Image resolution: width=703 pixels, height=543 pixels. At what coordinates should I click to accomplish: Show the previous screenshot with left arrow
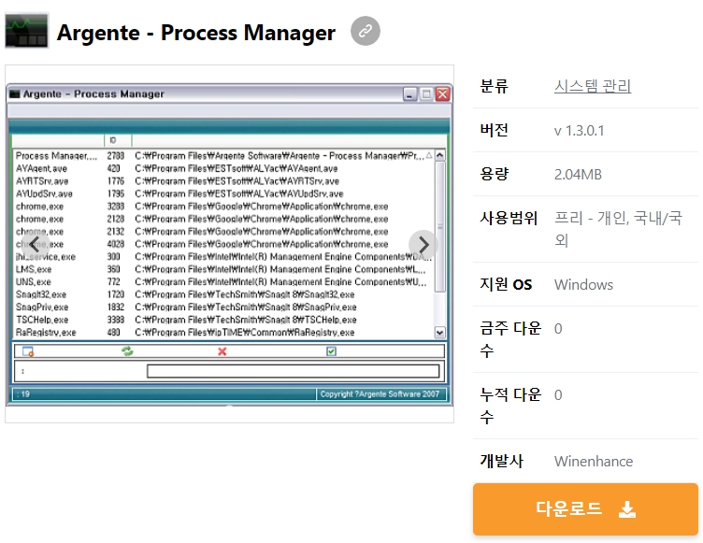35,244
